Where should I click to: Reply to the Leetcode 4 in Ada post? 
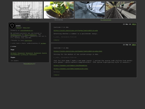56,75
